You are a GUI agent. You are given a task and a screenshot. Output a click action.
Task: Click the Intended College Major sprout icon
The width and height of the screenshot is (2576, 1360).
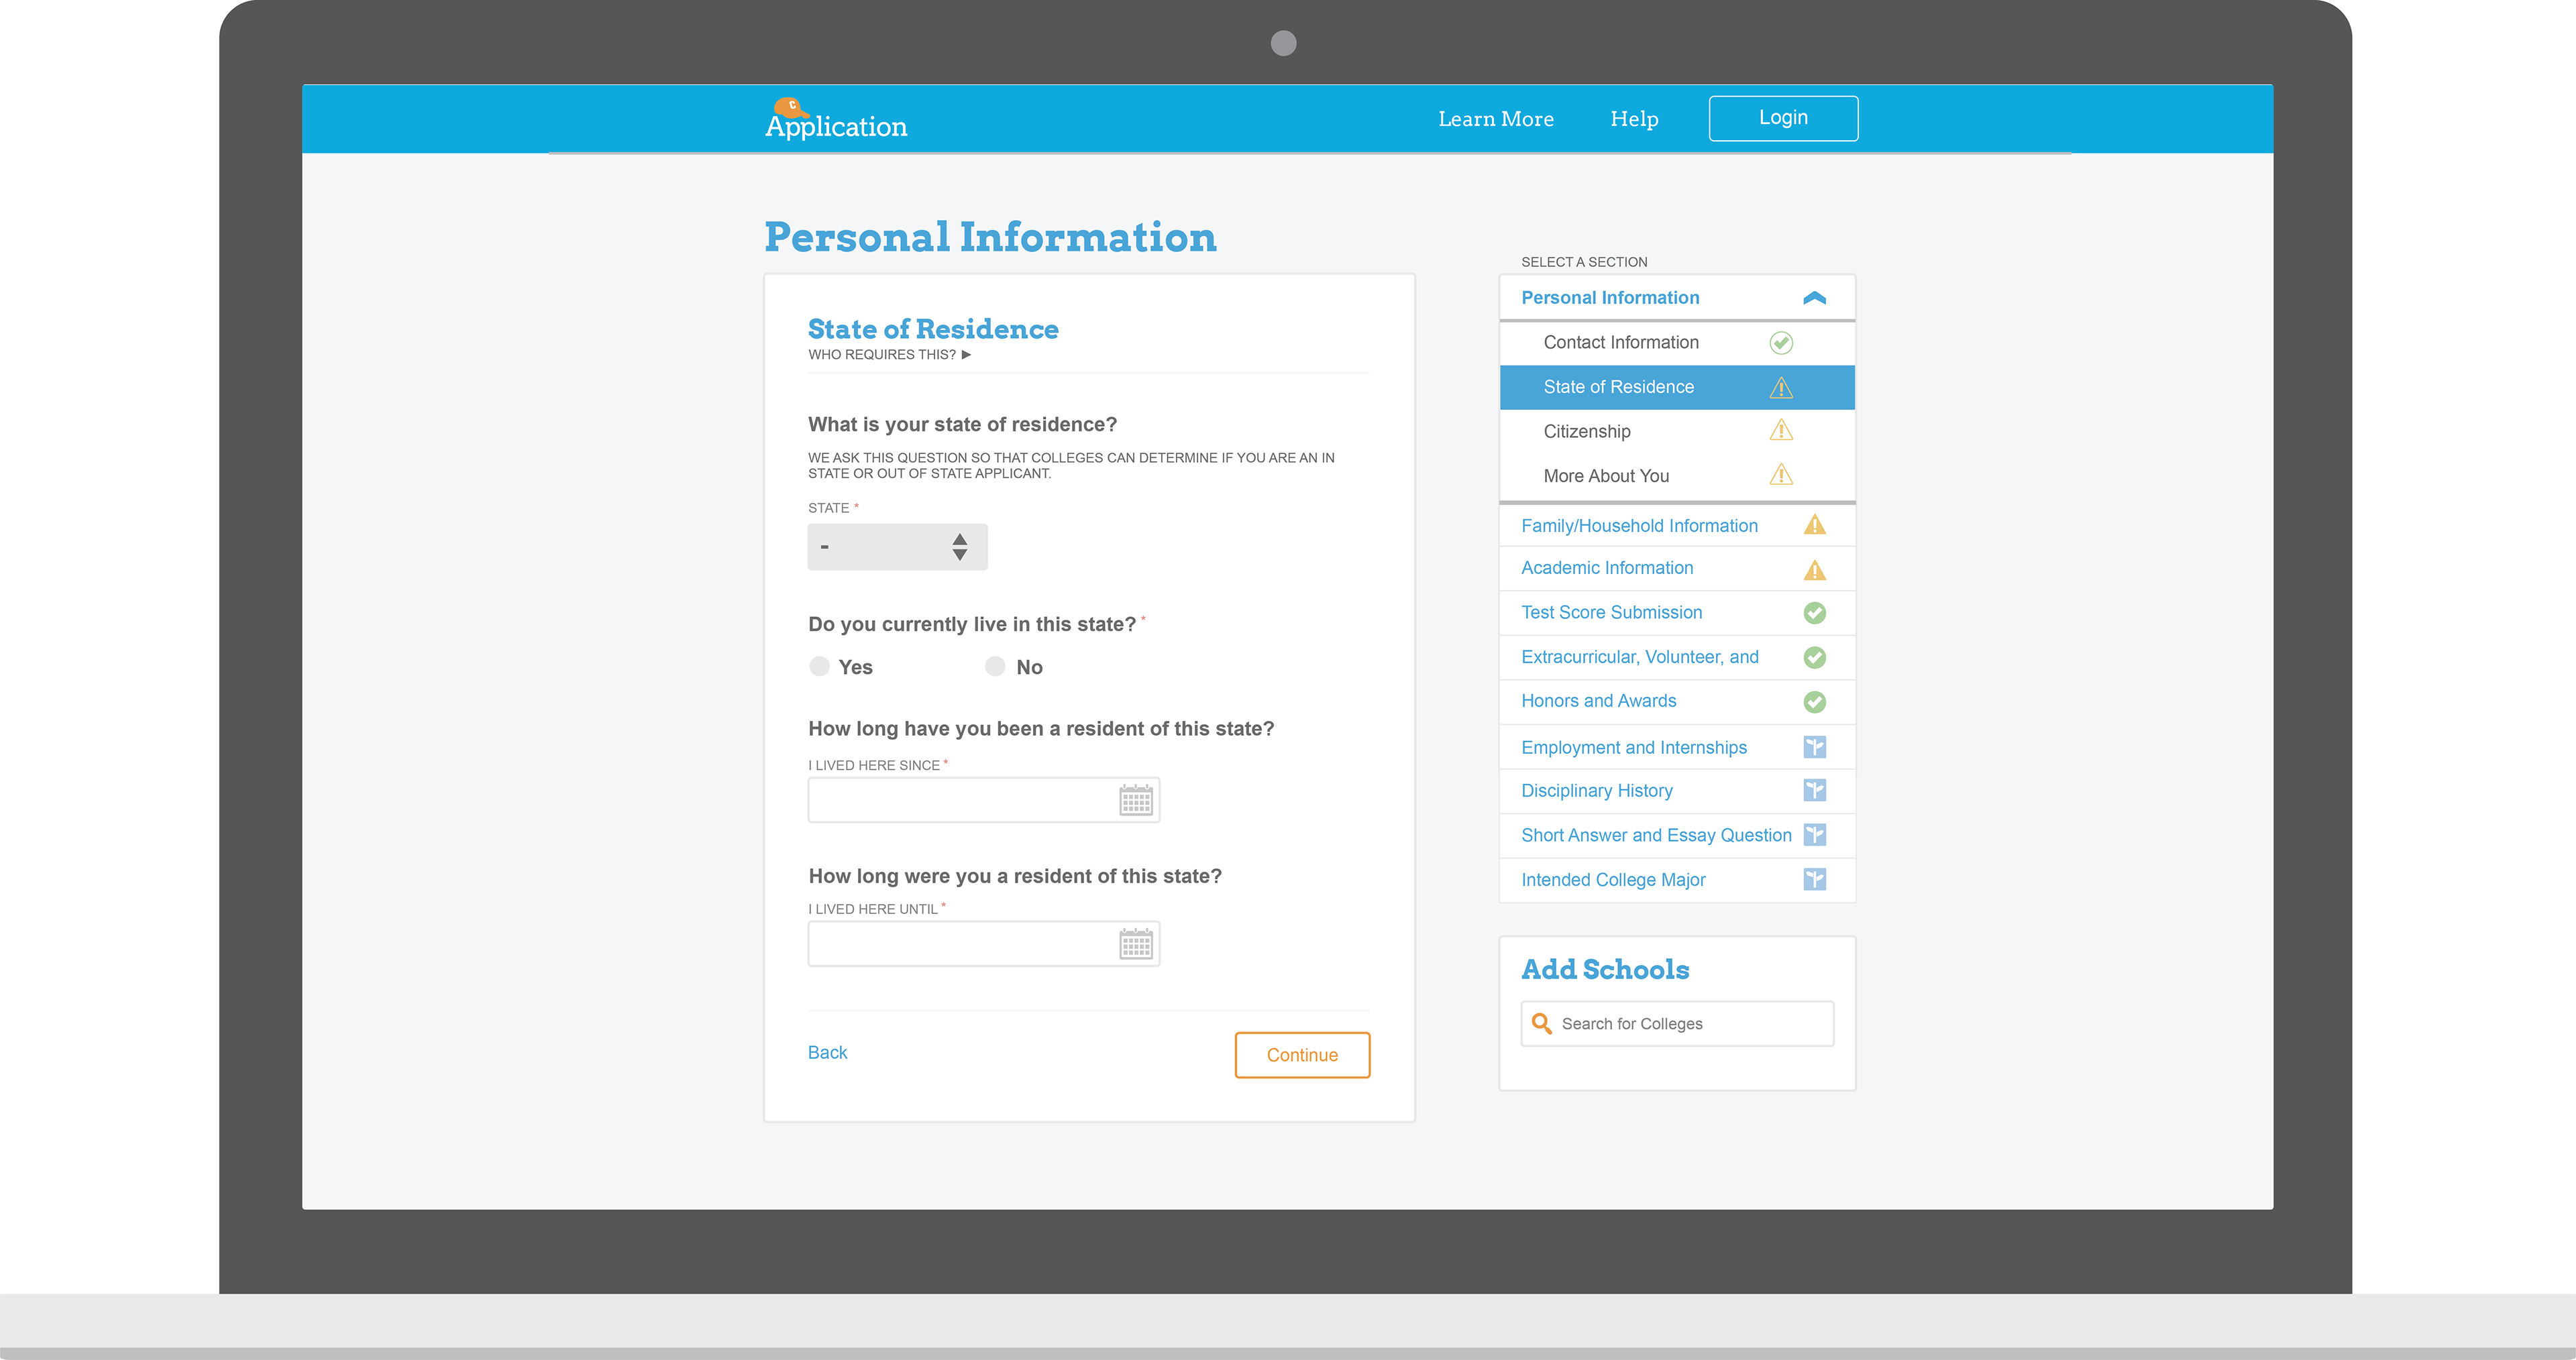tap(1814, 879)
